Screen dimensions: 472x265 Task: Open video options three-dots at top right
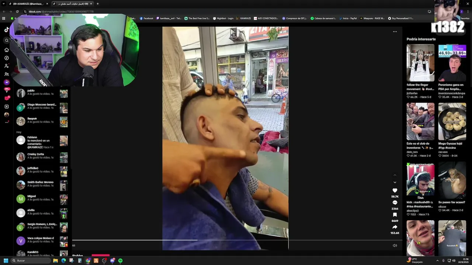tap(395, 32)
